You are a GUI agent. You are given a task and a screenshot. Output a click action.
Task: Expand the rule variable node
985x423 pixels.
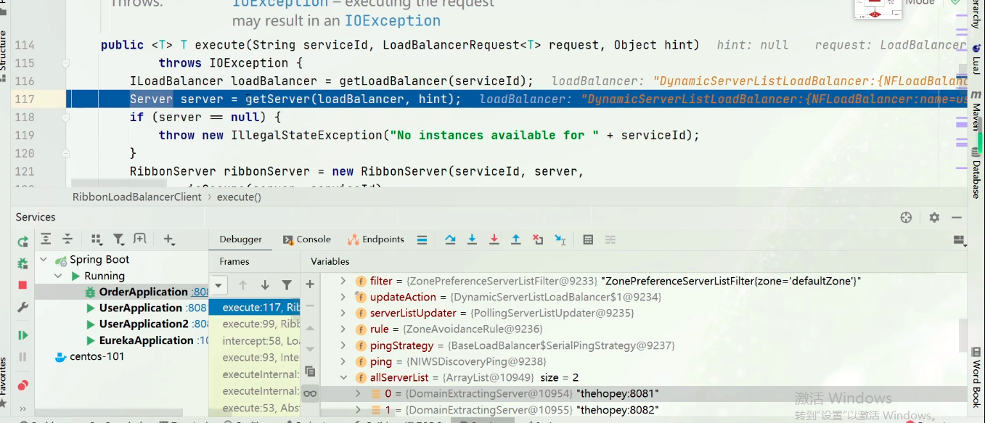(x=343, y=329)
